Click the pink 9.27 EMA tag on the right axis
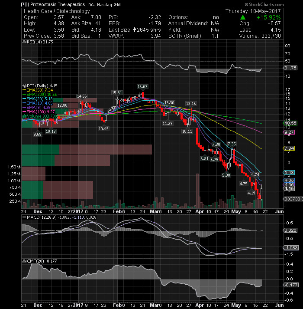This screenshot has height=309, width=303. tap(289, 132)
